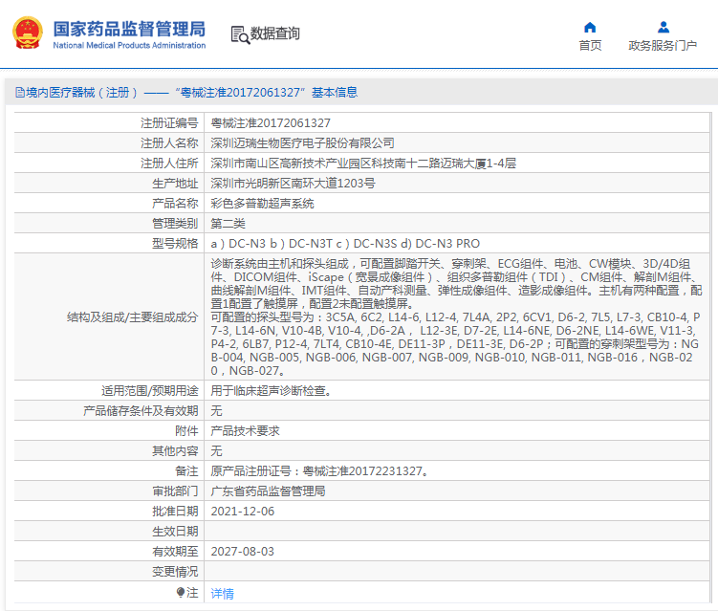Click the person icon above 政务服务门户

pyautogui.click(x=663, y=27)
